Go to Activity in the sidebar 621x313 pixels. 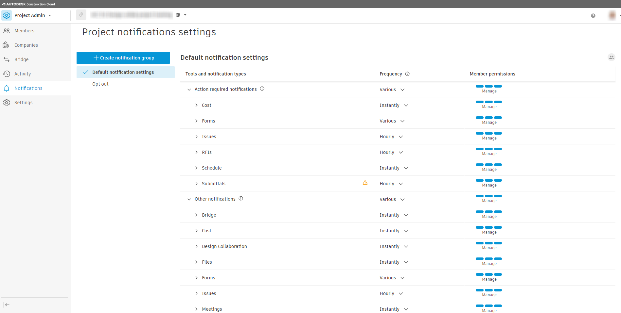pos(23,74)
